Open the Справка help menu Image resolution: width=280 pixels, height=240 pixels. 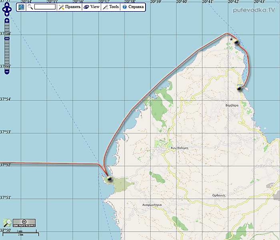click(133, 7)
